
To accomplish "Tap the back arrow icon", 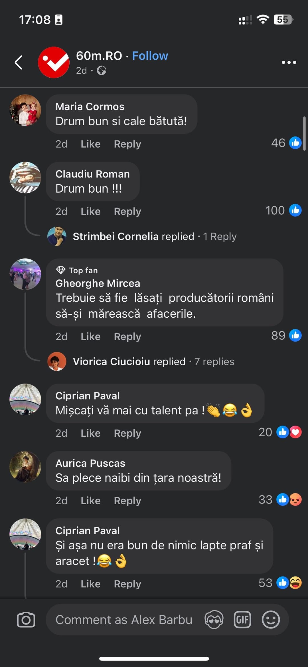I will (19, 62).
